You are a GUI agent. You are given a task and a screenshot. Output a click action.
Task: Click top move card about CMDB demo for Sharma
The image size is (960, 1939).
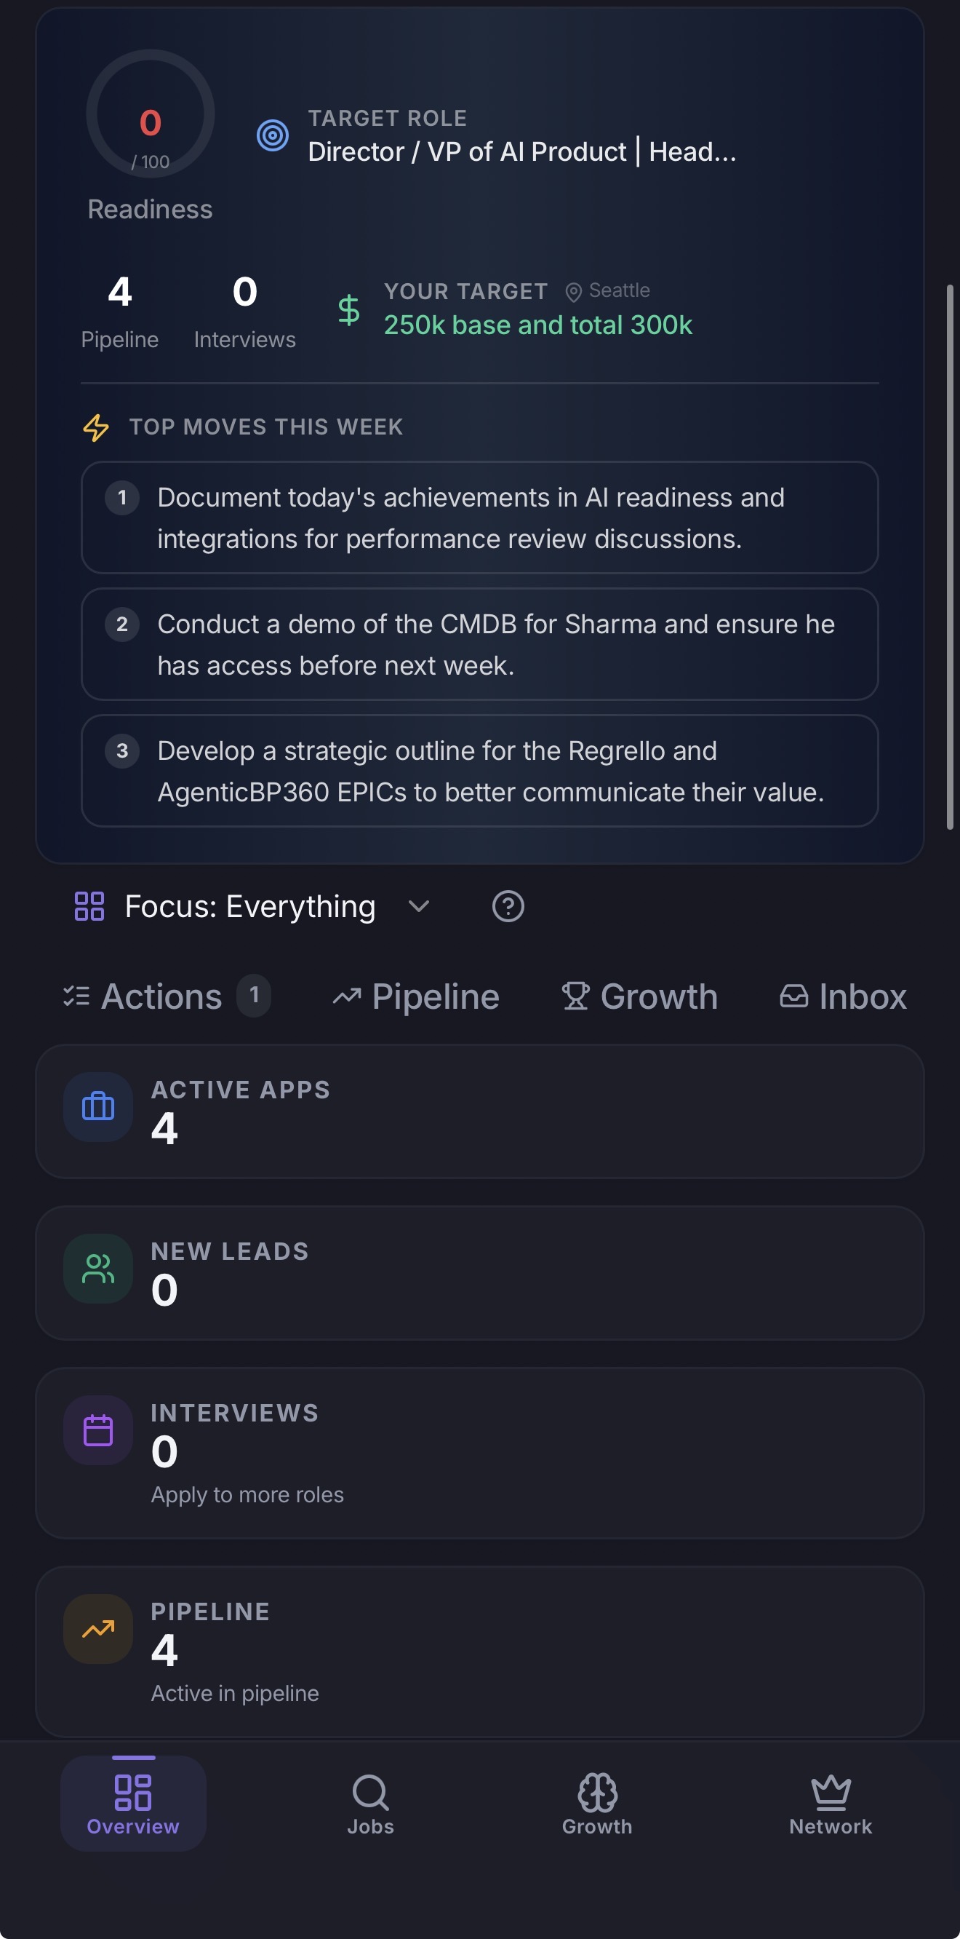pyautogui.click(x=480, y=643)
